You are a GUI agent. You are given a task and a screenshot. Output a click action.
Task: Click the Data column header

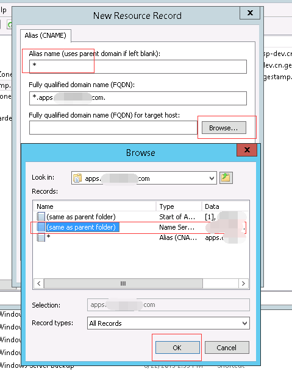[226, 206]
